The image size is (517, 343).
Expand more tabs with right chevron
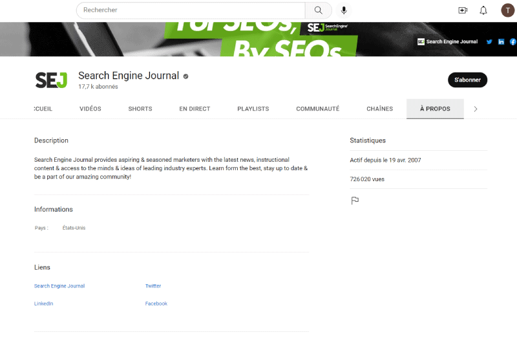point(475,109)
